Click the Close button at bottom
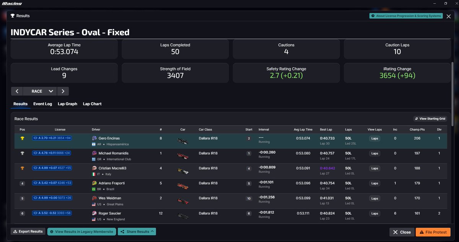The width and height of the screenshot is (459, 242). pyautogui.click(x=402, y=232)
